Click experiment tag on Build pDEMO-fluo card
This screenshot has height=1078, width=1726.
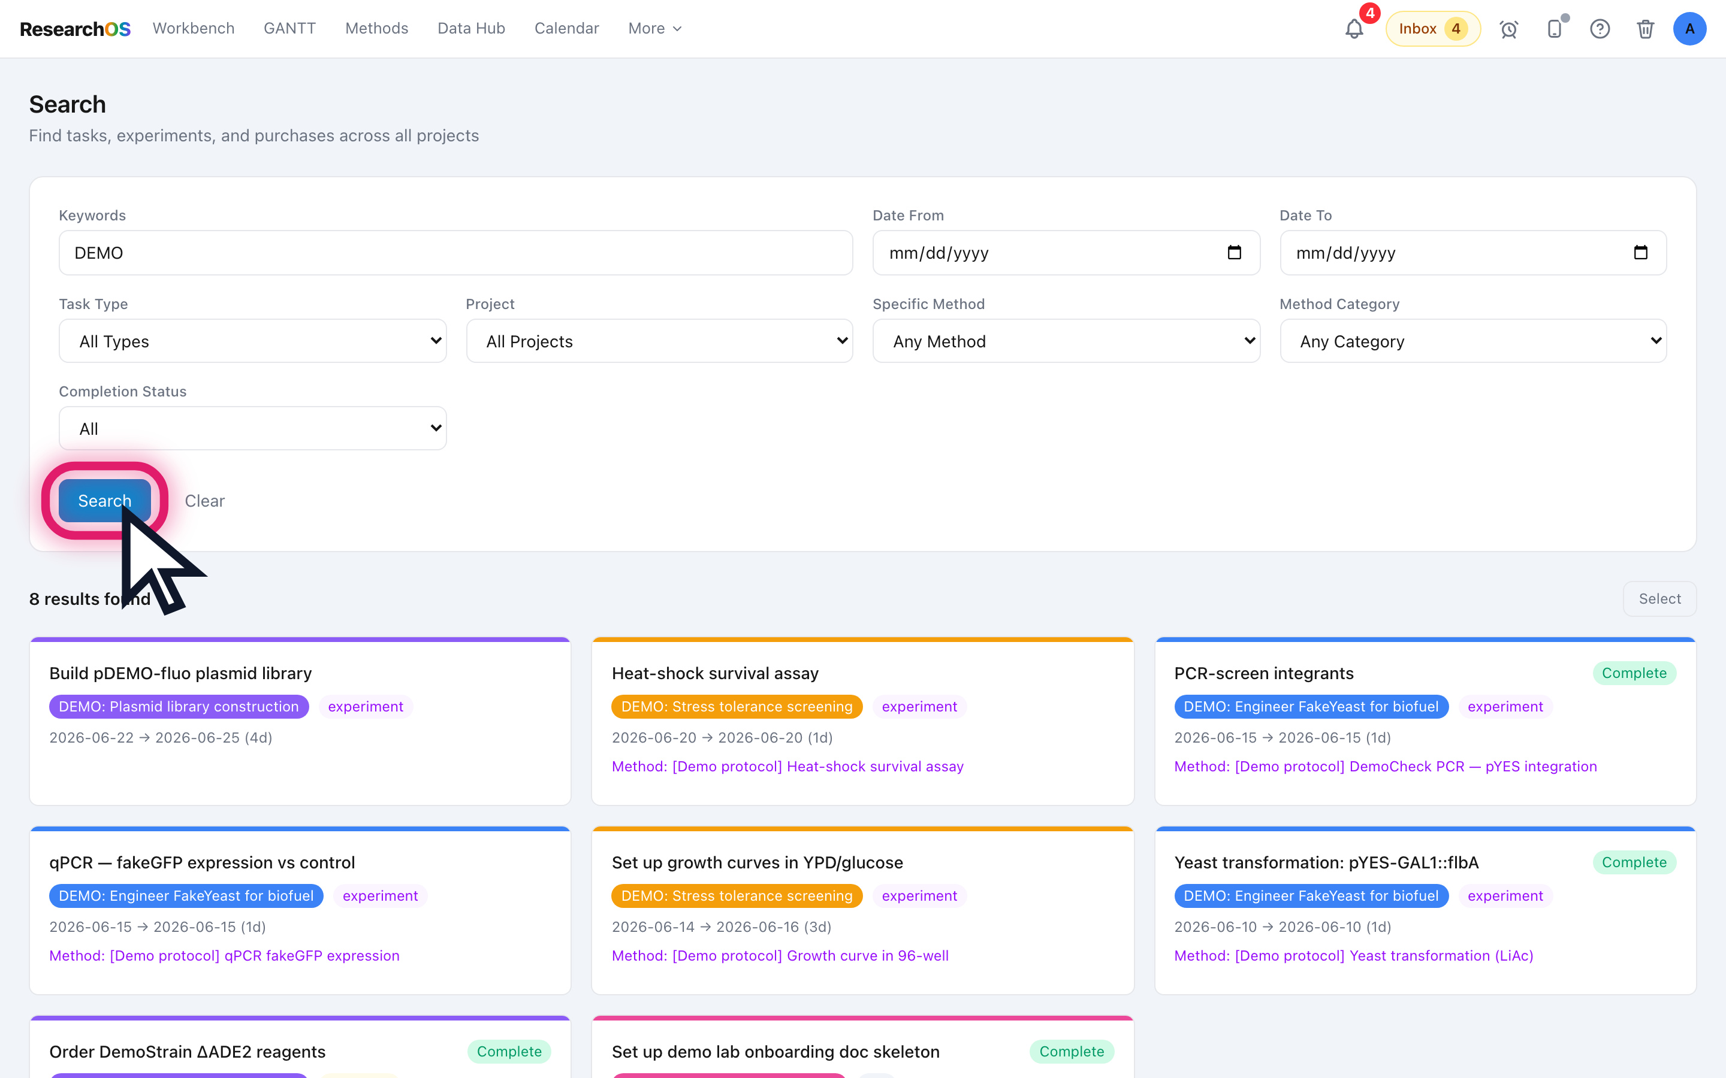[365, 707]
